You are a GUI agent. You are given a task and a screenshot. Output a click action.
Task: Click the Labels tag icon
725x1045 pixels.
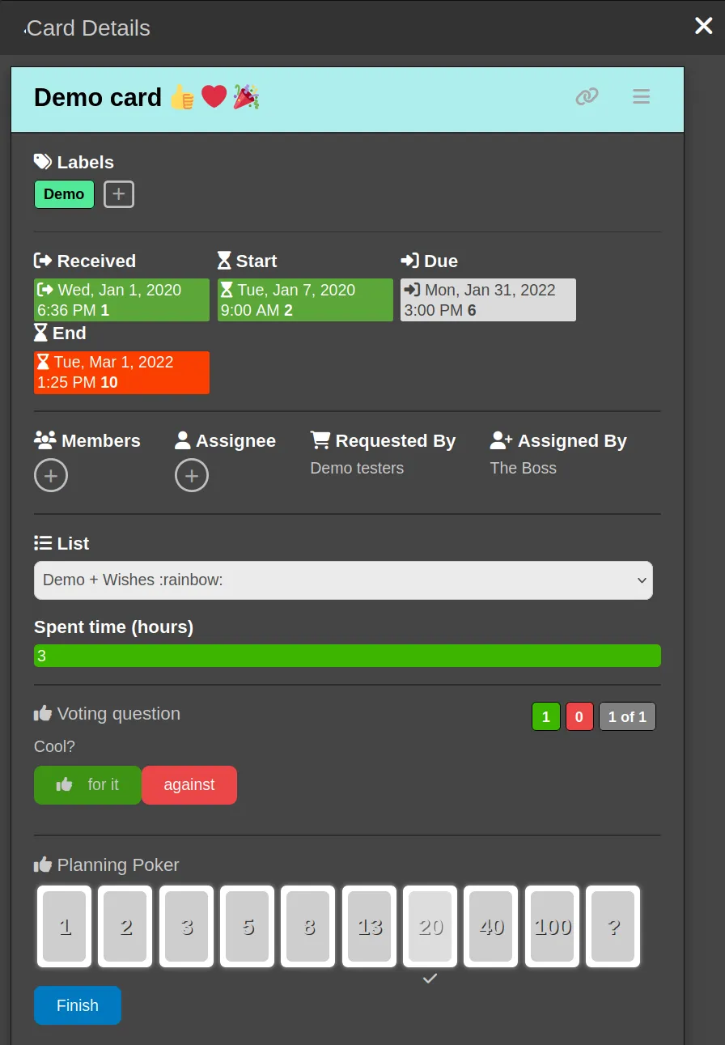click(x=43, y=162)
